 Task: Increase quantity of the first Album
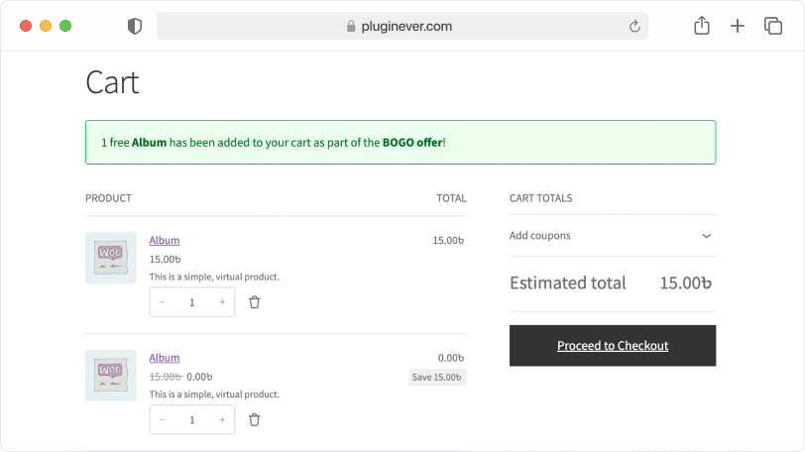[222, 302]
